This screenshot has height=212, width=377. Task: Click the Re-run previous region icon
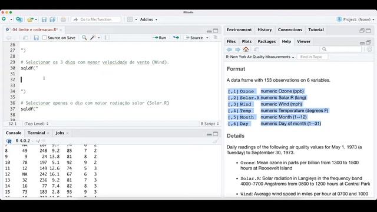pyautogui.click(x=176, y=38)
